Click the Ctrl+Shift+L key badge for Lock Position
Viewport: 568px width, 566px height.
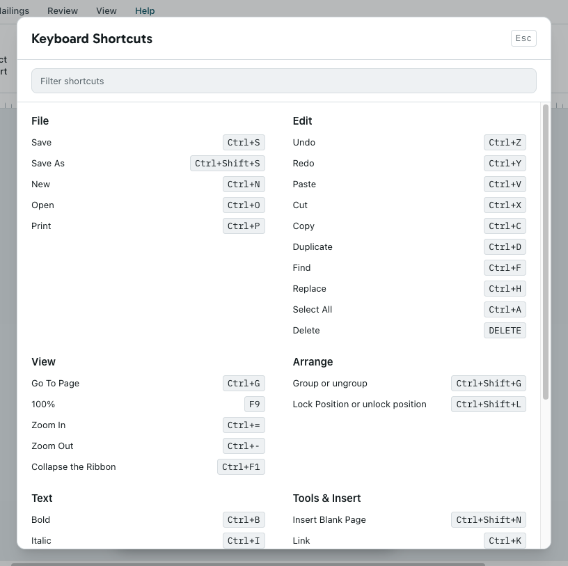tap(489, 404)
